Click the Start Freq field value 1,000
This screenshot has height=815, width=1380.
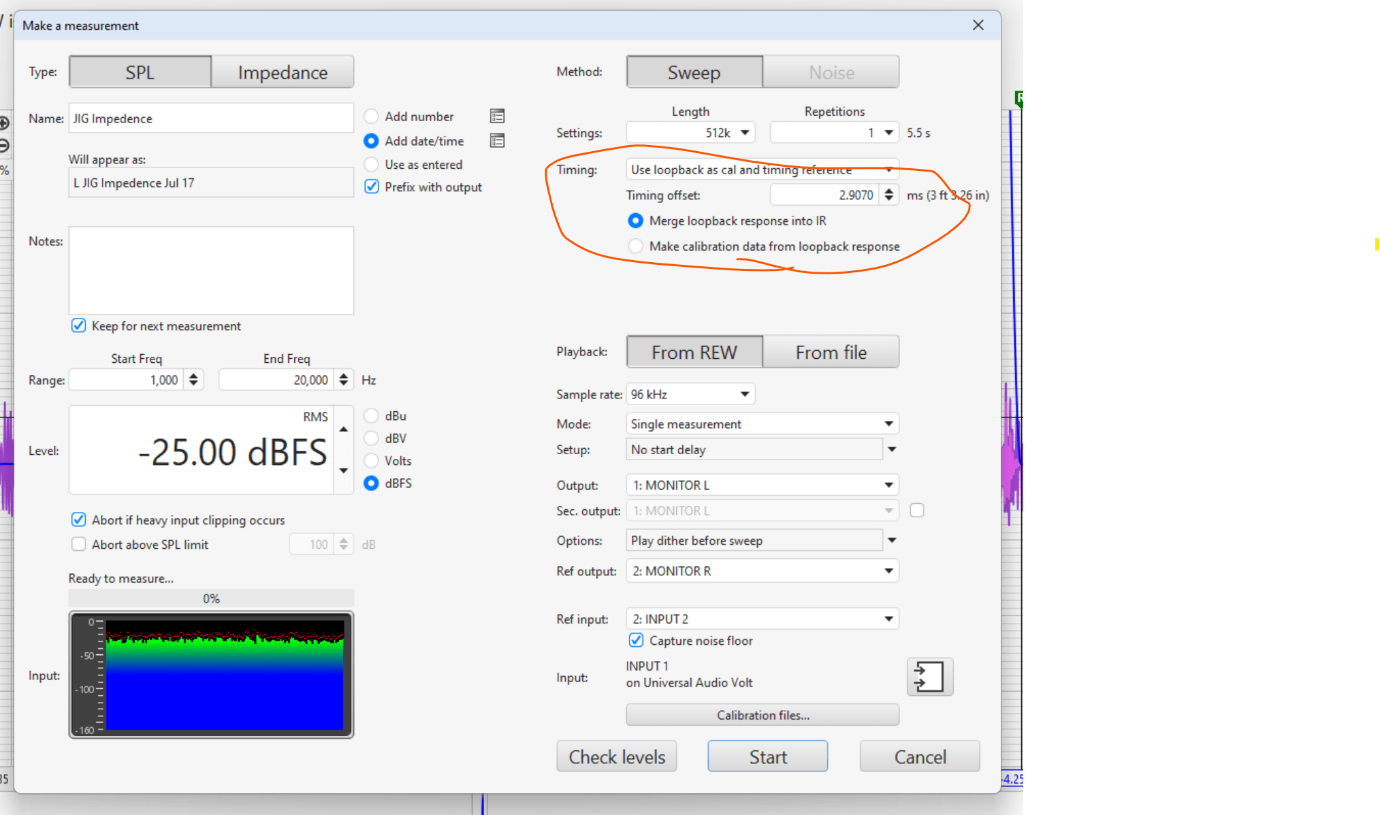[127, 380]
